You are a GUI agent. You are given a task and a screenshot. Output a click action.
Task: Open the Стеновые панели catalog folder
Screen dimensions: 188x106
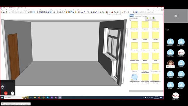(x=145, y=47)
